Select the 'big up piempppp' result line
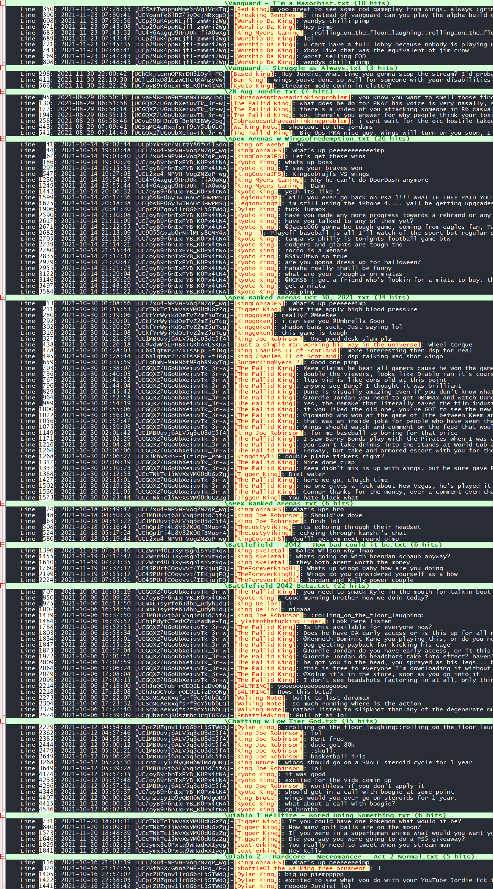The height and width of the screenshot is (889, 493). pos(249,874)
